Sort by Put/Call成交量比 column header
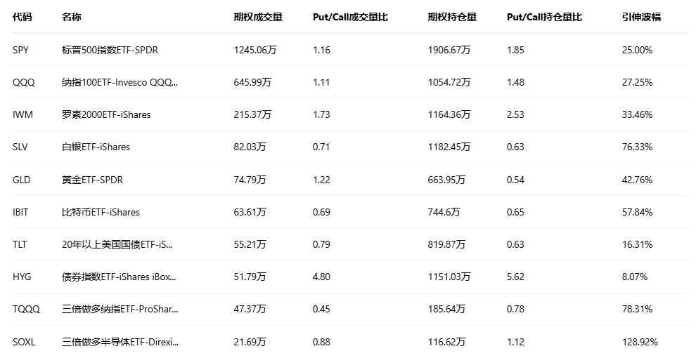 (350, 17)
